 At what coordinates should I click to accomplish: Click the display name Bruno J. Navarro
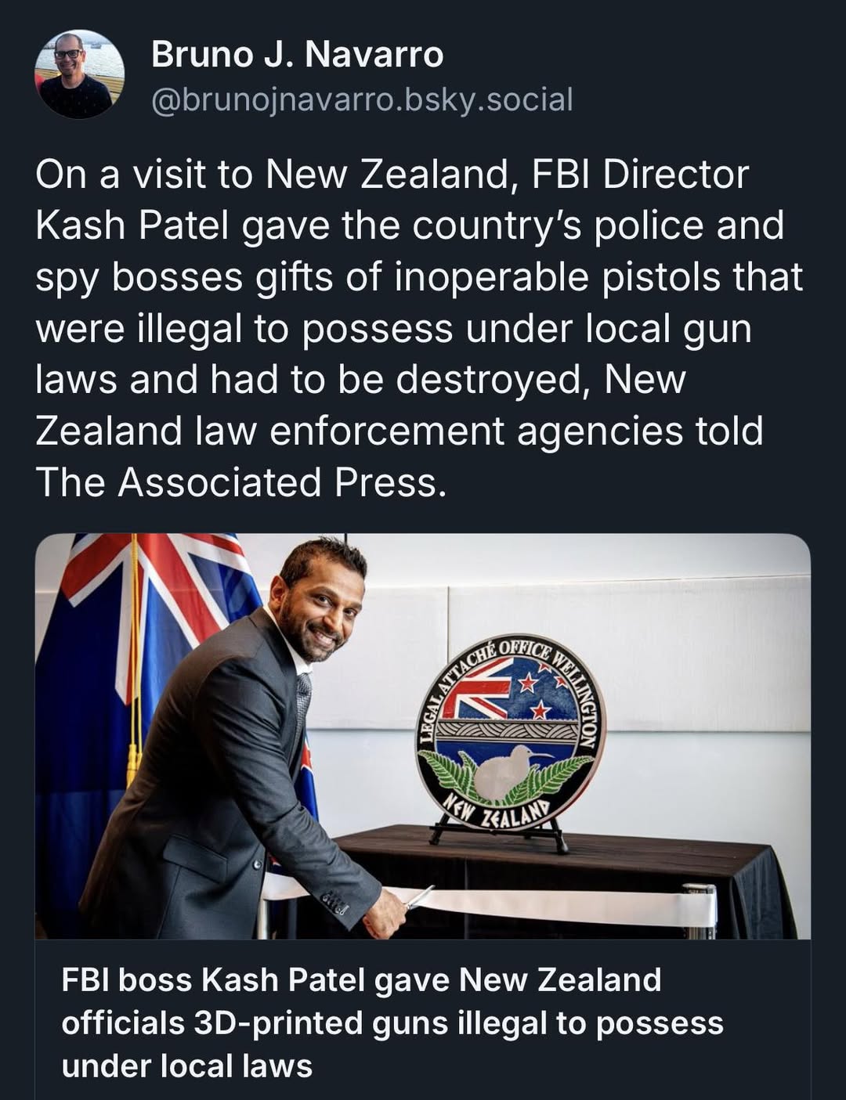(297, 55)
